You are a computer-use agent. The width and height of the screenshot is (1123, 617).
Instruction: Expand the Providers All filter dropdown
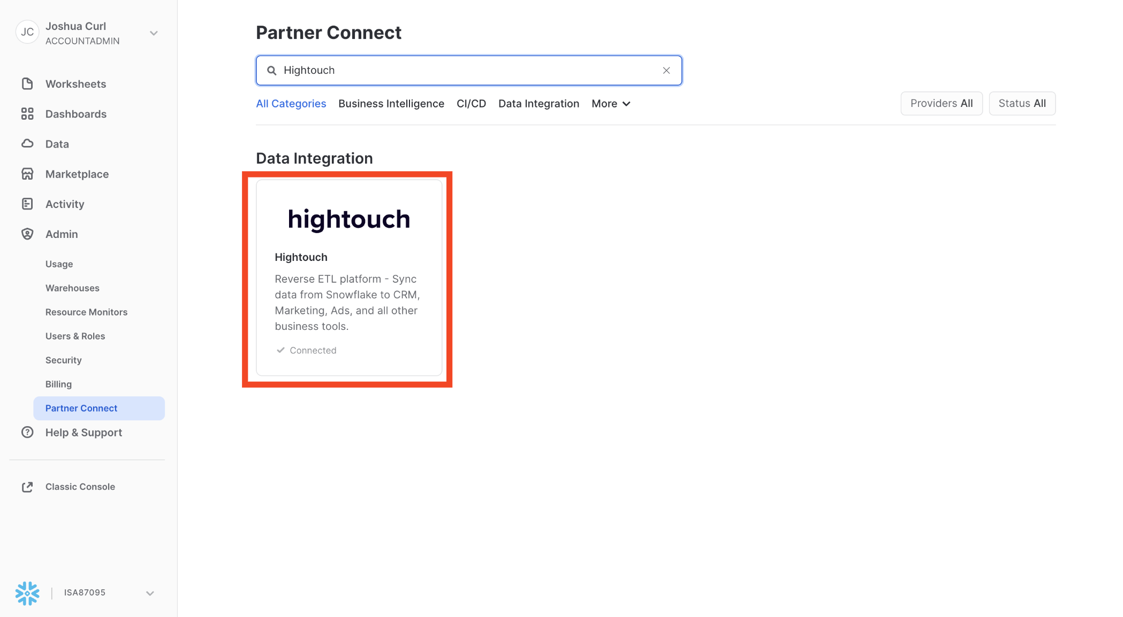pos(942,103)
